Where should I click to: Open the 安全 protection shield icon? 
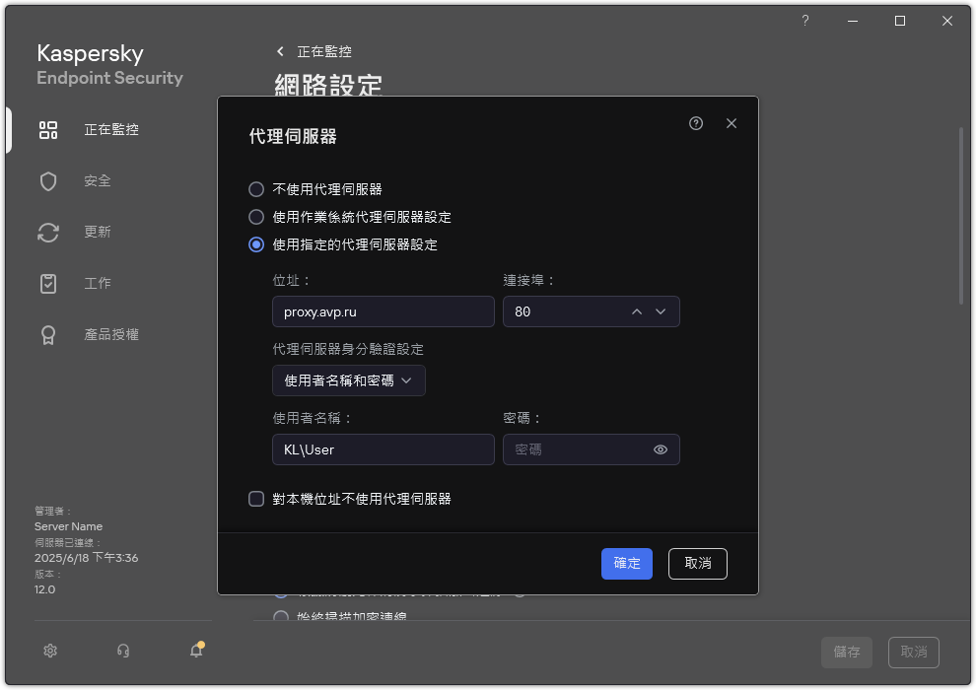pos(48,180)
